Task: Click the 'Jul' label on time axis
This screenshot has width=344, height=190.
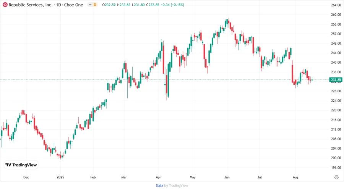Action: (260, 177)
